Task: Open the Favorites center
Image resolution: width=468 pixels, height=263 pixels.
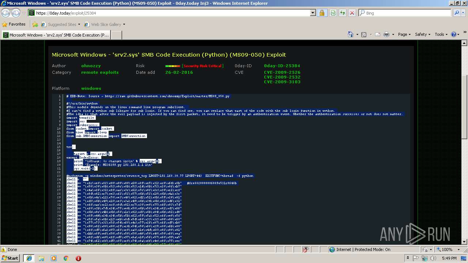Action: pos(14,24)
